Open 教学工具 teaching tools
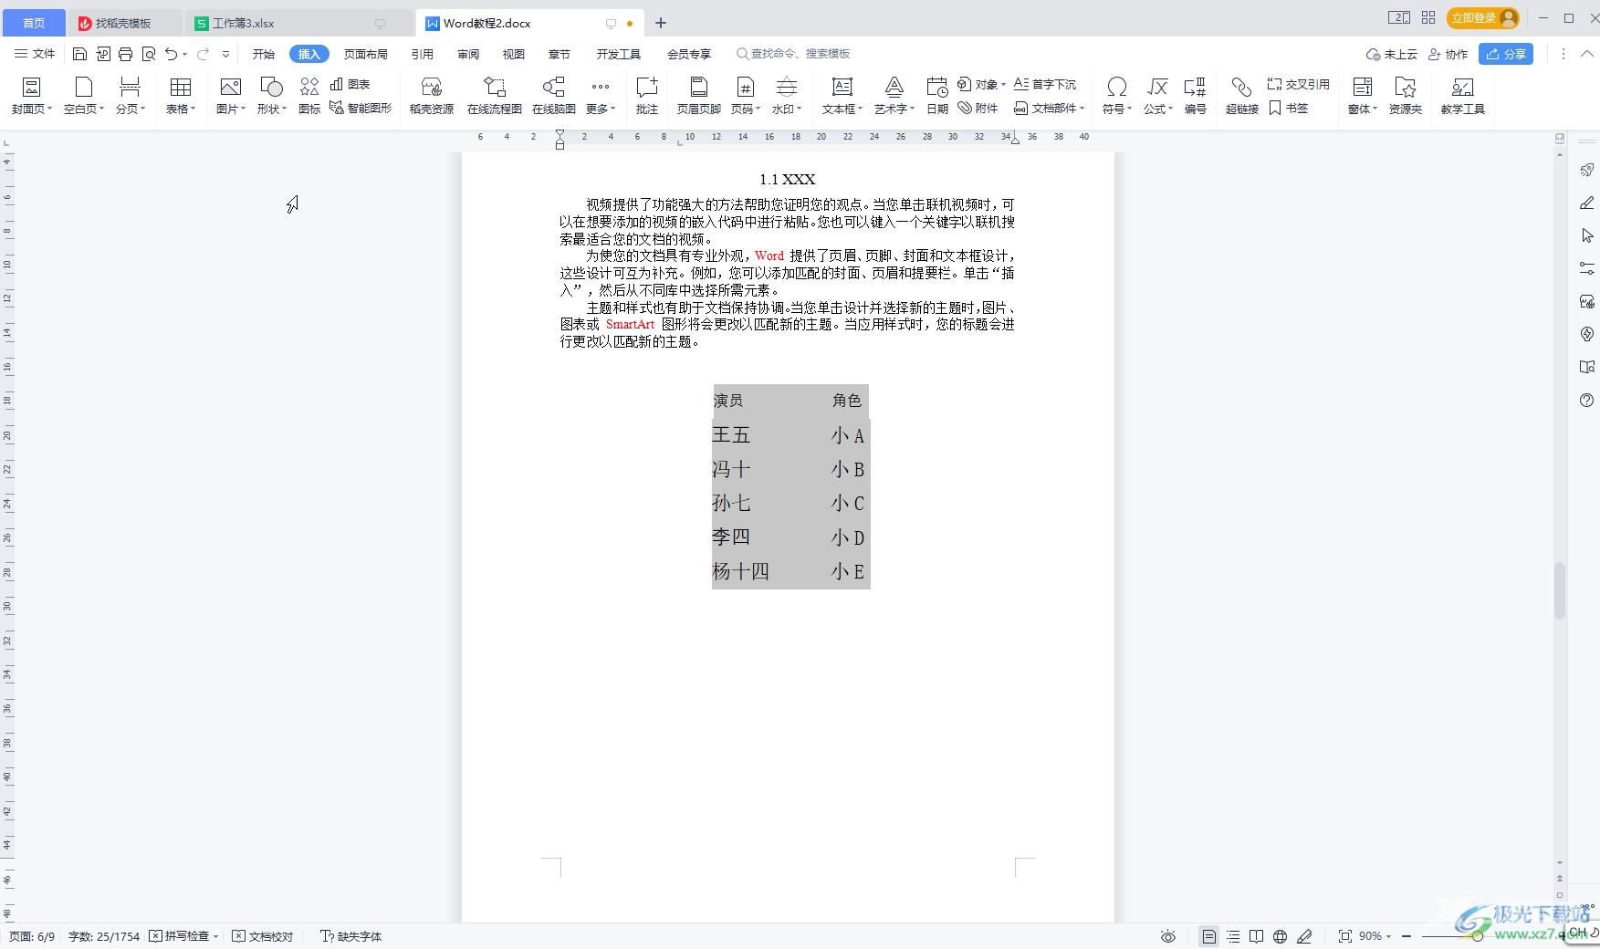1600x949 pixels. pos(1463,96)
